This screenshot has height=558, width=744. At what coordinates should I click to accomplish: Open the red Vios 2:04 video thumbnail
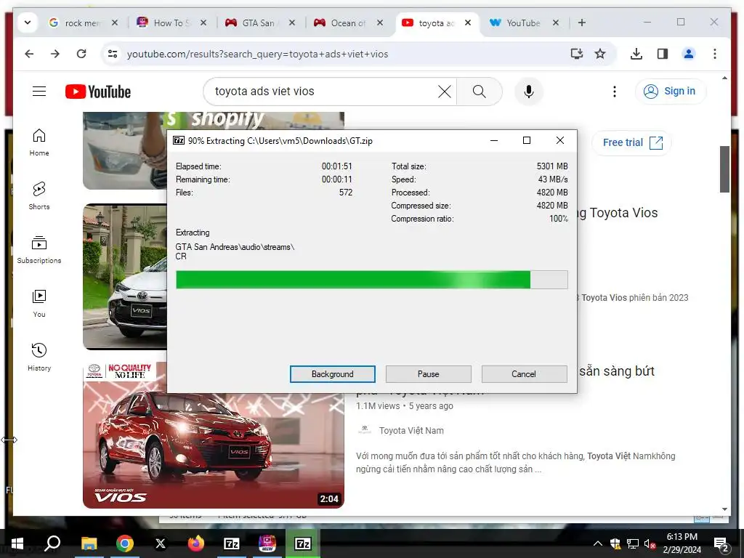tap(213, 434)
